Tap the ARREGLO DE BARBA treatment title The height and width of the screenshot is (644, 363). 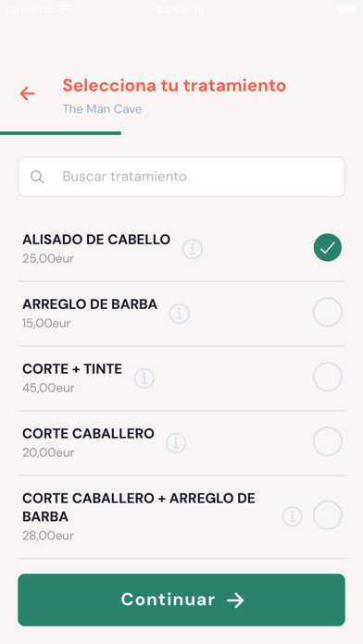pyautogui.click(x=90, y=304)
